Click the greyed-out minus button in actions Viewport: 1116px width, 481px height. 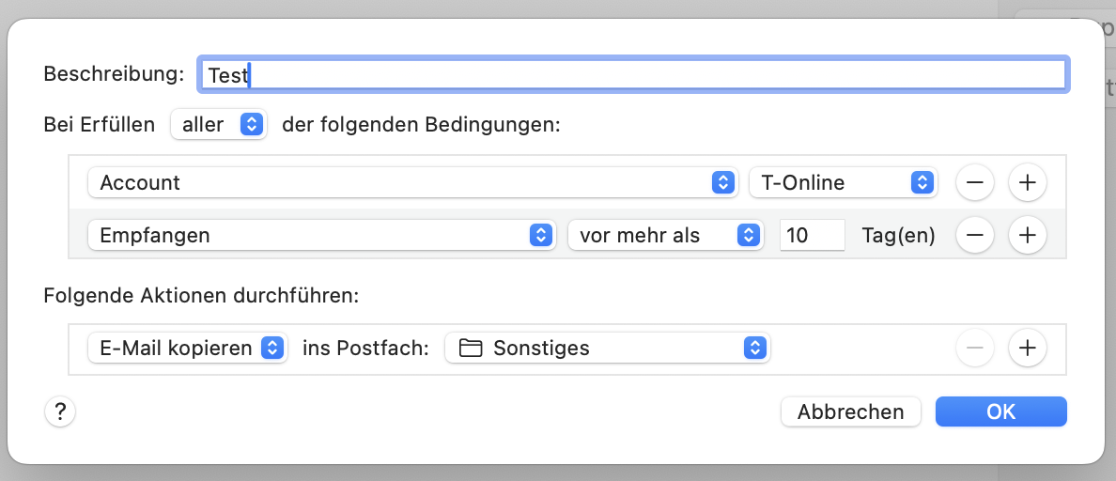click(974, 349)
